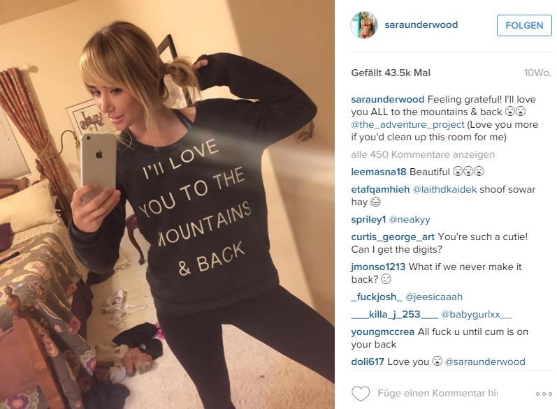This screenshot has width=557, height=409.
Task: Open jmonso1213 commenter profile
Action: point(378,267)
